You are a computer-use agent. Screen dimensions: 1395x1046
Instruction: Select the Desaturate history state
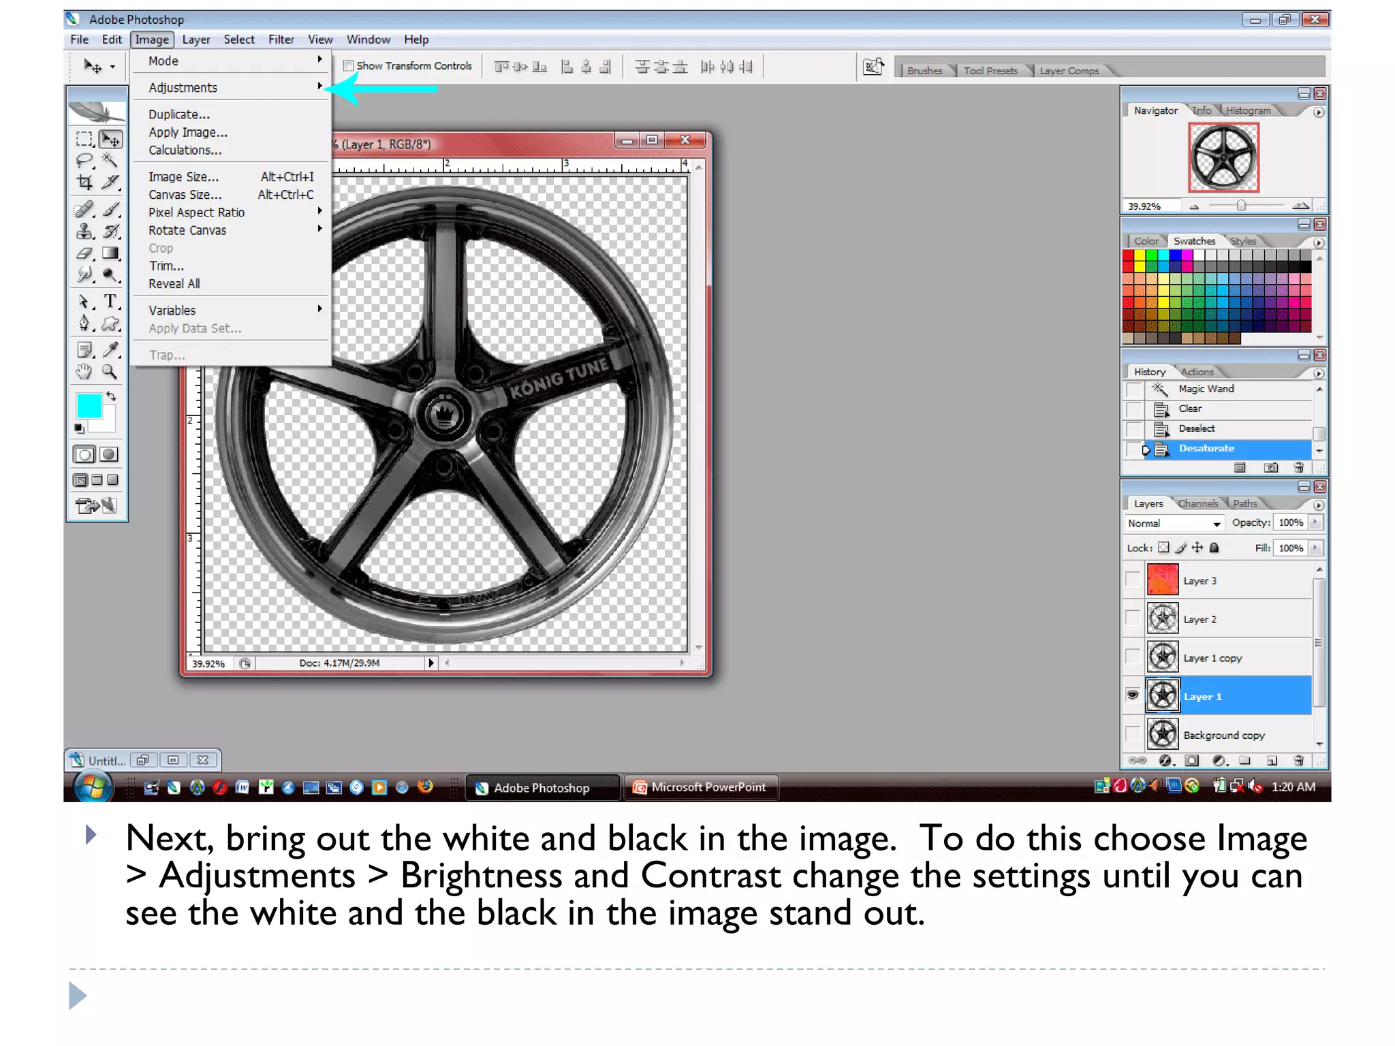(1228, 448)
